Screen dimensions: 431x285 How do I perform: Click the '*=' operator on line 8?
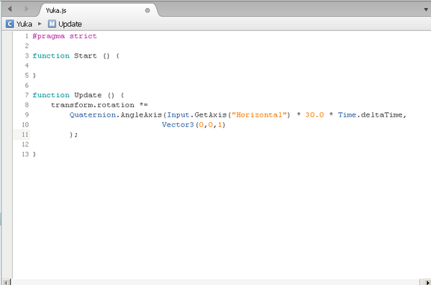coord(143,104)
